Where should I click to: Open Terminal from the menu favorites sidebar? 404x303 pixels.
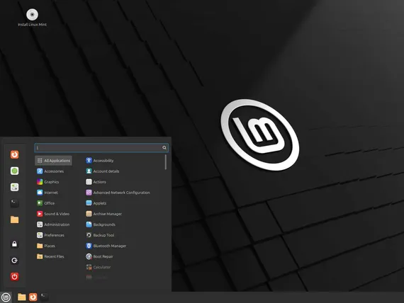pyautogui.click(x=14, y=203)
